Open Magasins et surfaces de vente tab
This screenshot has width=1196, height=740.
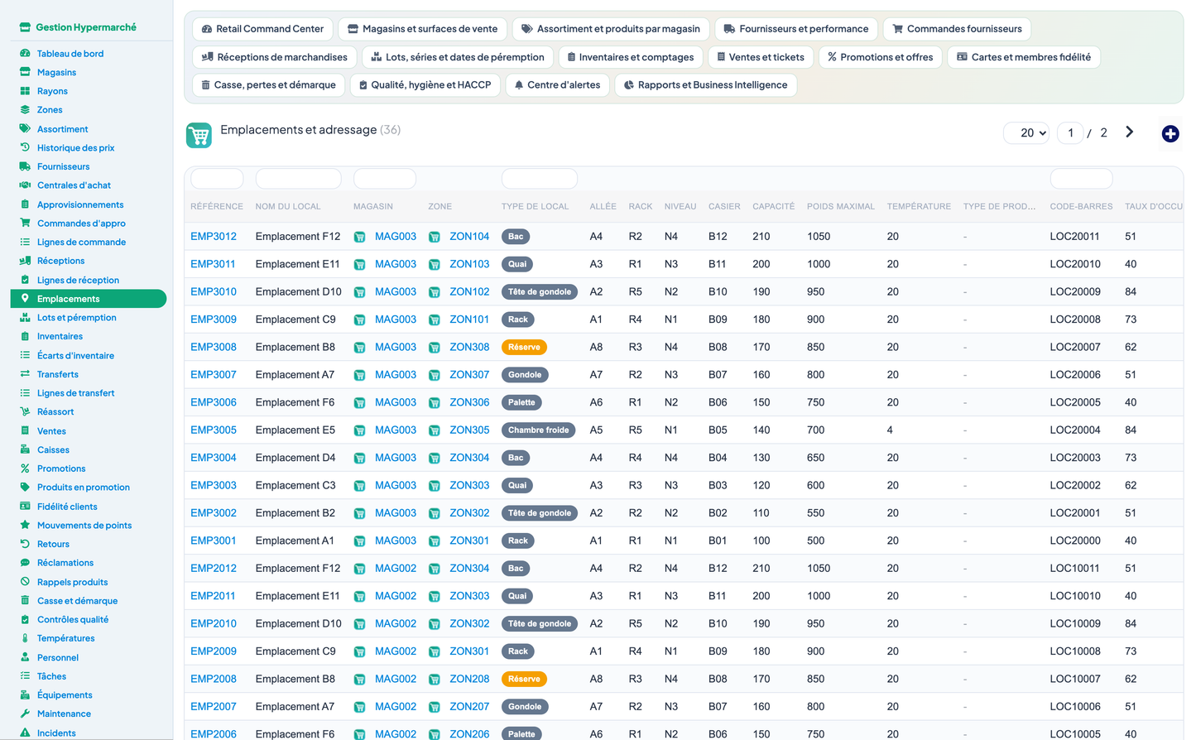422,29
